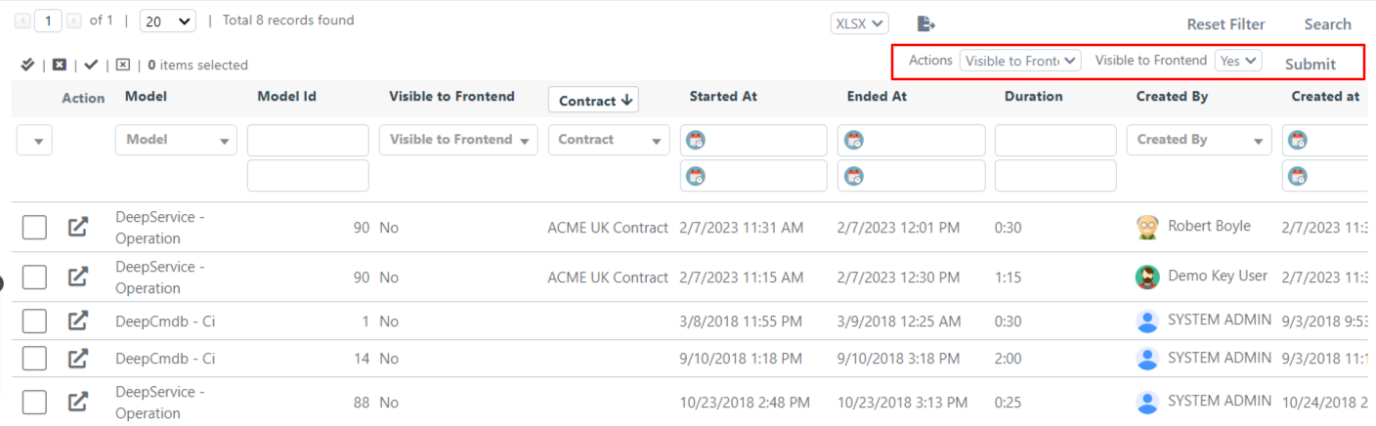Click the Submit button
This screenshot has width=1376, height=426.
pyautogui.click(x=1310, y=64)
